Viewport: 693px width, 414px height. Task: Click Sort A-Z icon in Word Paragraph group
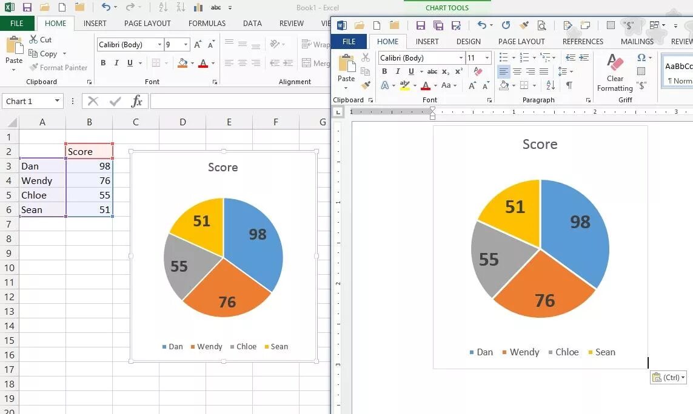pyautogui.click(x=551, y=85)
